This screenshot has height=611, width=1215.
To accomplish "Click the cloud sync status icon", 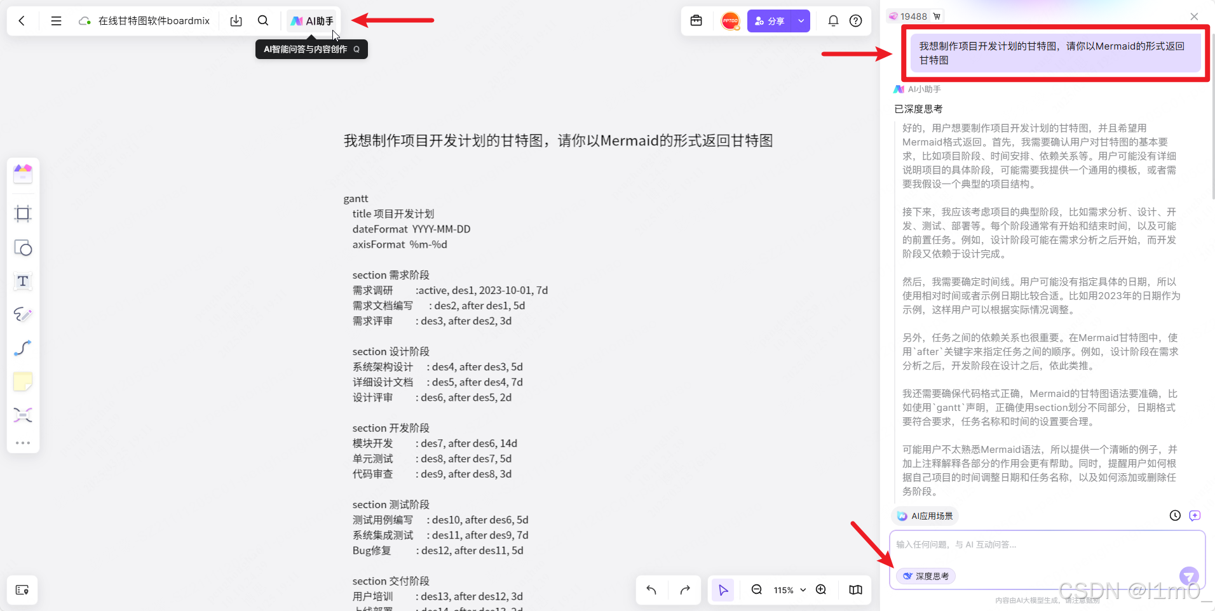I will point(84,21).
